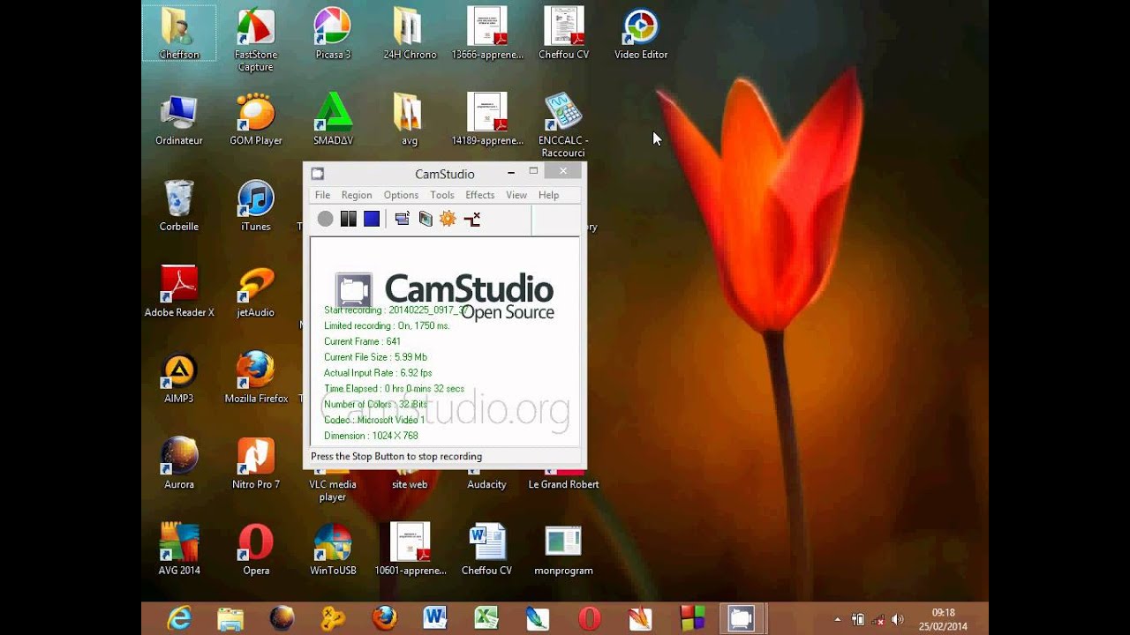The height and width of the screenshot is (635, 1130).
Task: Select the GOM Player shortcut
Action: click(x=256, y=120)
